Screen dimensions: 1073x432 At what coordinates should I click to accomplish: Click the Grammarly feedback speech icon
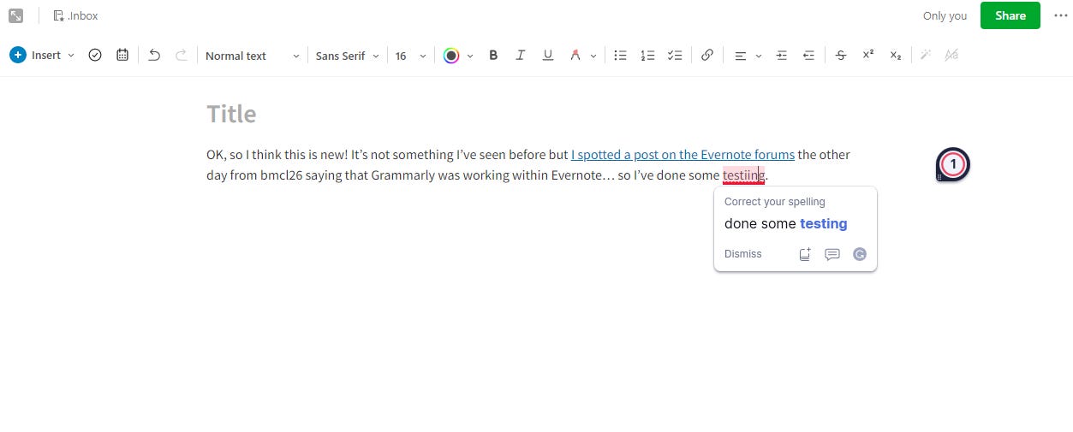(x=832, y=254)
